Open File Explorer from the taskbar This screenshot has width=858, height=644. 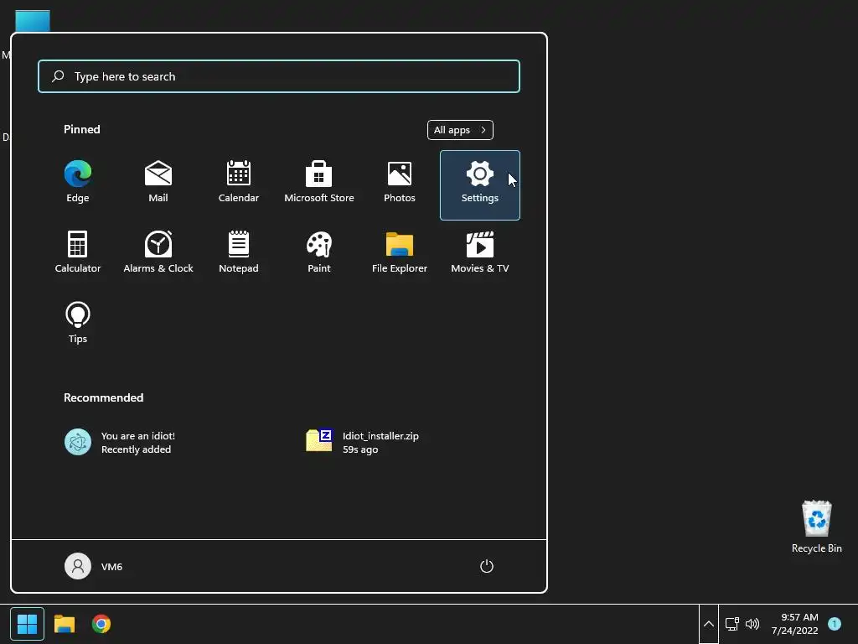64,624
